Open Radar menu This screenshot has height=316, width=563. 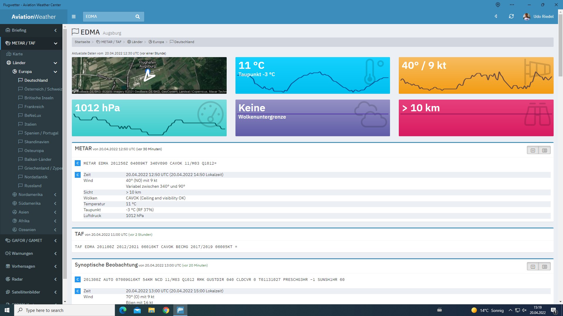tap(31, 279)
